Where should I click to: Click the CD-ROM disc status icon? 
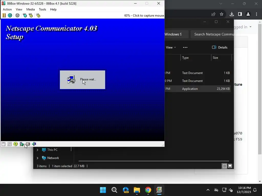coord(16,144)
